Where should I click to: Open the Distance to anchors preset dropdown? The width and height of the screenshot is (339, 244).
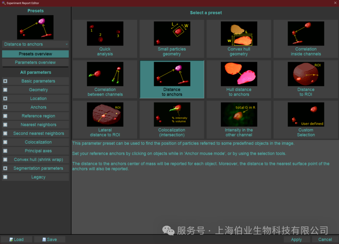[x=36, y=44]
